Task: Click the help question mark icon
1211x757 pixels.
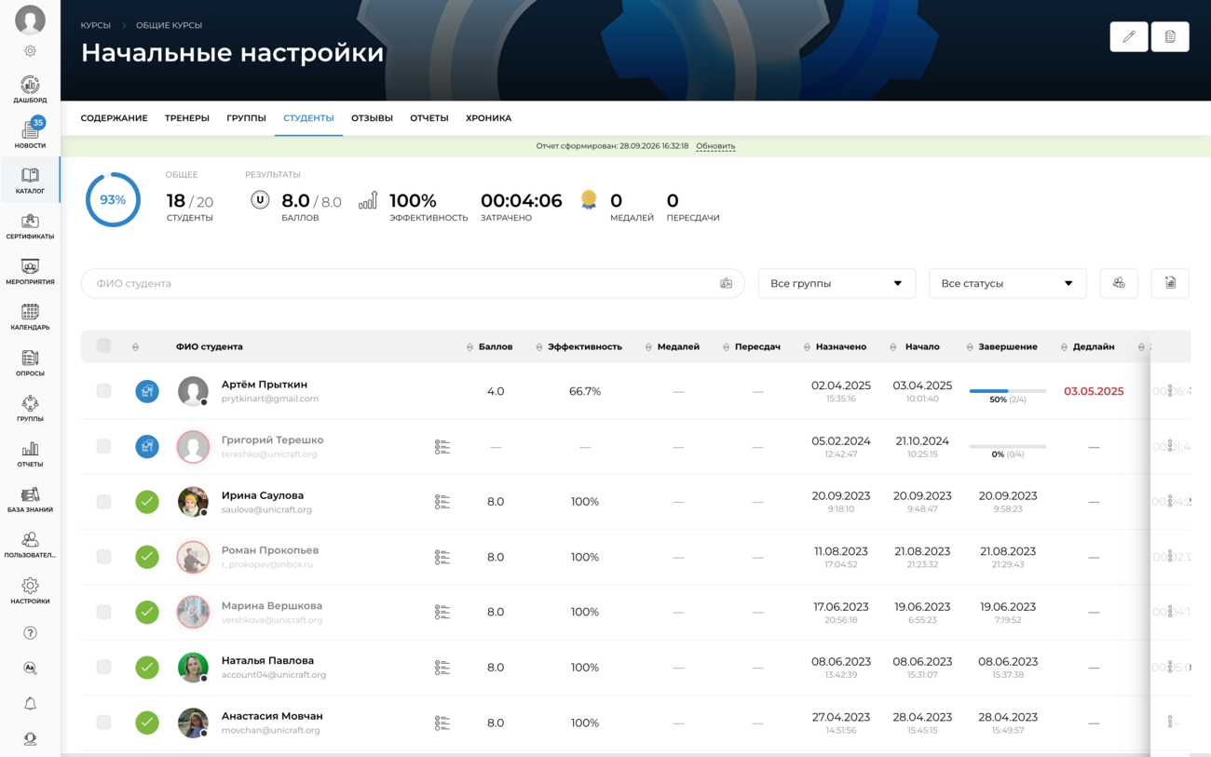Action: click(30, 633)
